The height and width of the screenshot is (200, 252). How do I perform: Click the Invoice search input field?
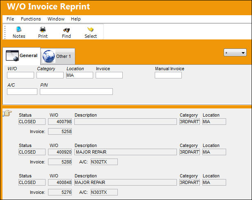point(109,75)
